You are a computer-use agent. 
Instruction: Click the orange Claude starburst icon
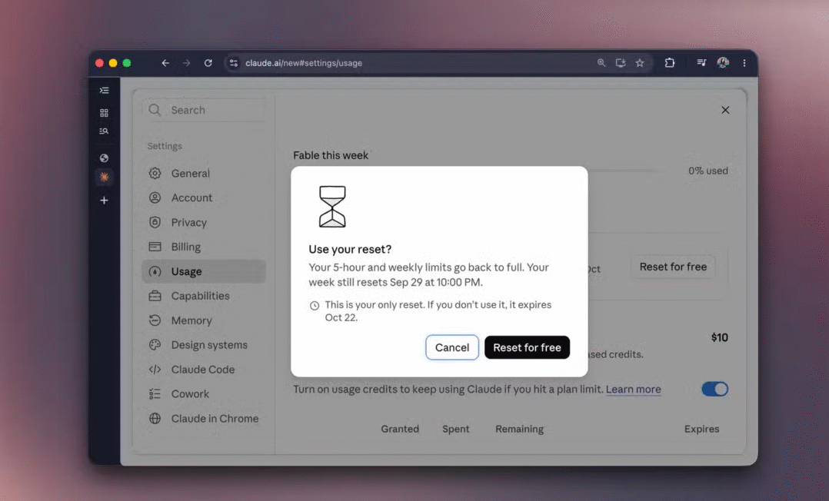click(x=104, y=177)
